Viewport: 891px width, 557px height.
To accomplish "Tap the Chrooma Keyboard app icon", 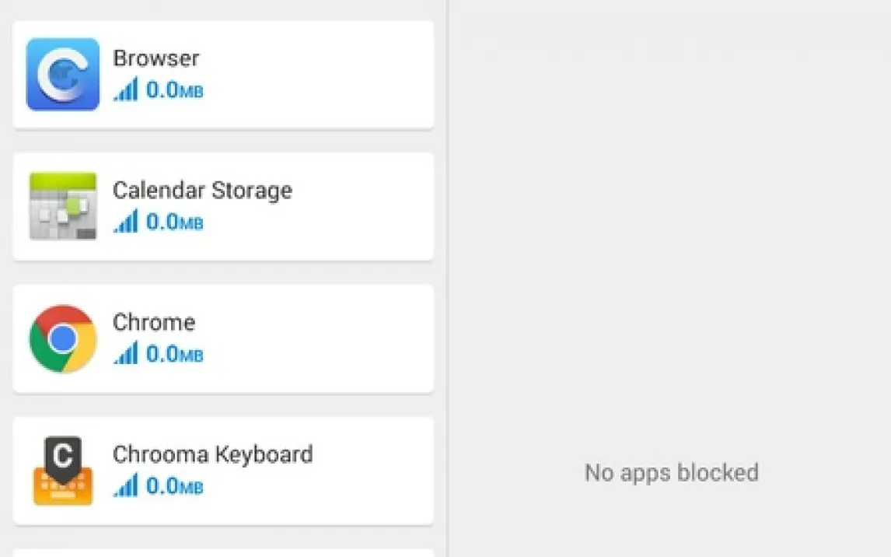I will [63, 471].
